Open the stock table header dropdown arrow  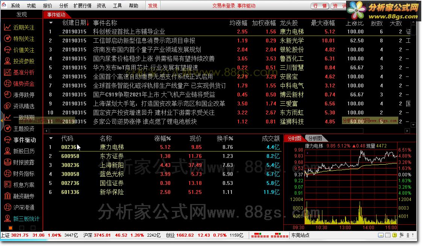point(51,138)
